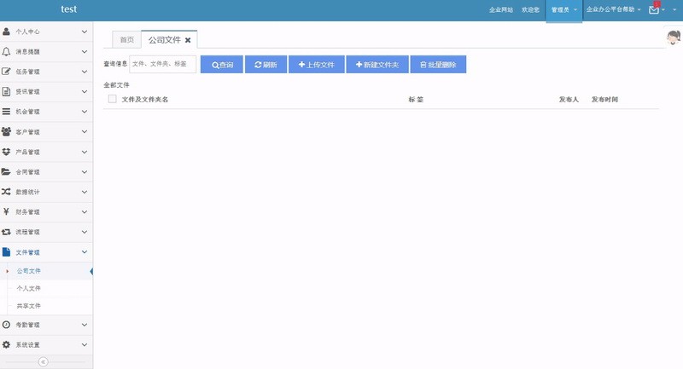Tick the select-all checkbox beside 文件及文件夹名
Screen dimensions: 683x369
click(x=113, y=99)
